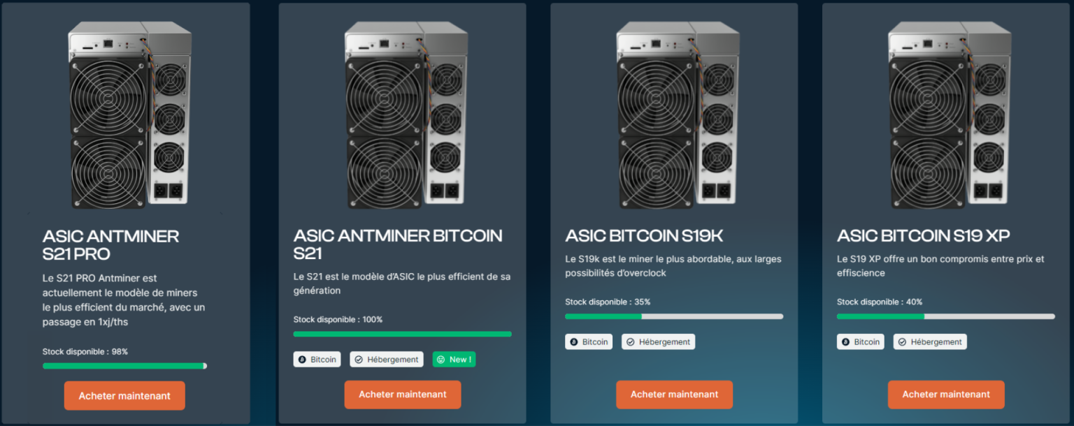This screenshot has height=426, width=1074.
Task: Open the Antminer Bitcoin S21 product image
Action: coord(407,115)
